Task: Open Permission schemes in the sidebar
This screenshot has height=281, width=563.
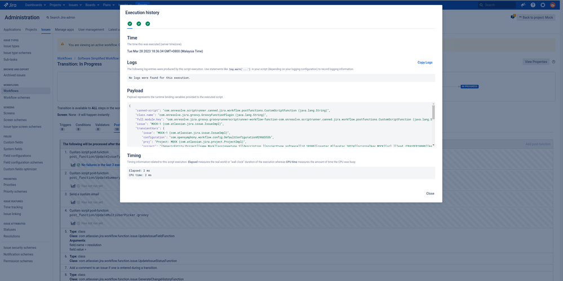Action: pyautogui.click(x=18, y=261)
